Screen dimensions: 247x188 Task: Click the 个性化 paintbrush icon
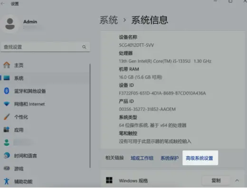click(x=7, y=117)
